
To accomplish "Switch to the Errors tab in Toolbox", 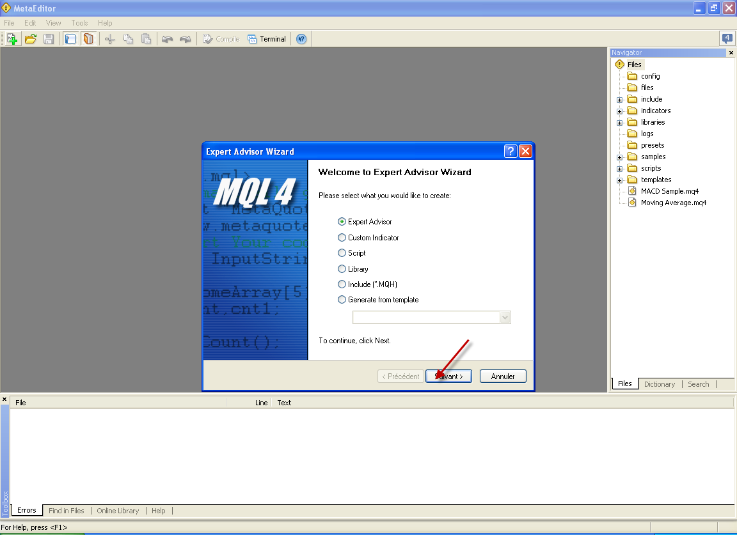I will click(x=27, y=510).
